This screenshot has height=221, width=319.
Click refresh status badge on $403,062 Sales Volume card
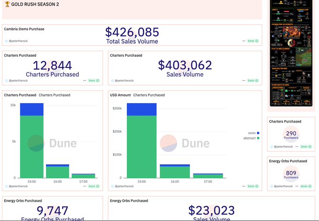(x=253, y=81)
